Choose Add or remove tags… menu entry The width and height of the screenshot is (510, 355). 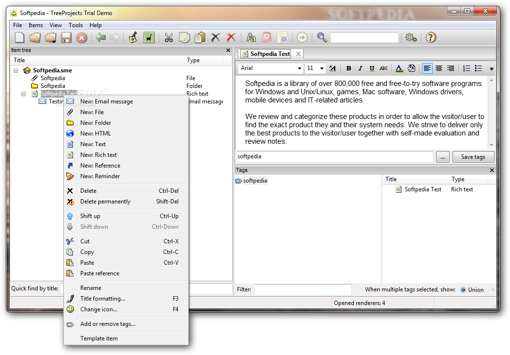point(126,324)
